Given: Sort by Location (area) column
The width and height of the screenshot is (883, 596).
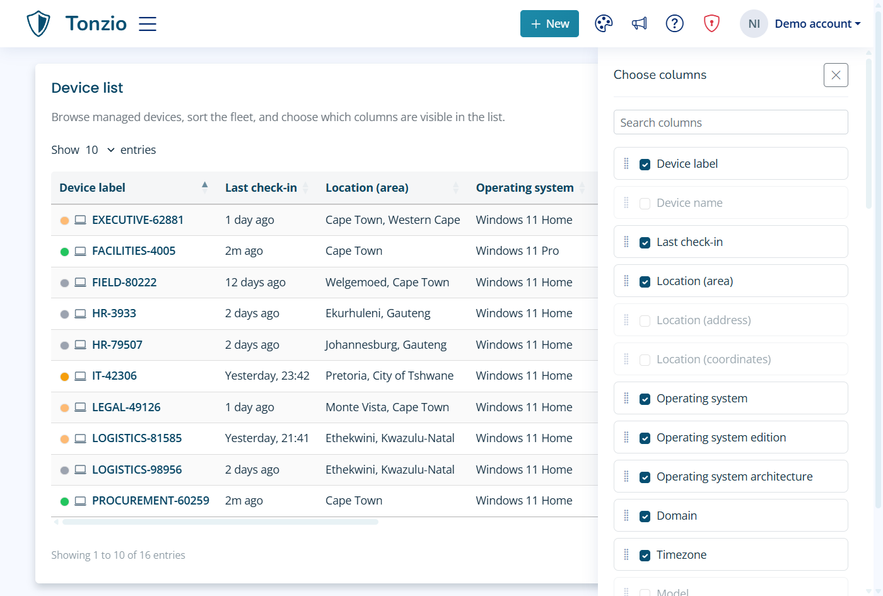Looking at the screenshot, I should [392, 188].
